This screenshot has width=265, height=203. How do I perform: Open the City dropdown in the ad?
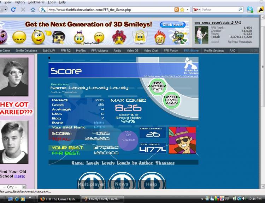click(13, 187)
